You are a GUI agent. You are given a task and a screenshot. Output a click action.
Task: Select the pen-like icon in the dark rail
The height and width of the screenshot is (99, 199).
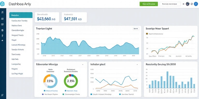2,36
